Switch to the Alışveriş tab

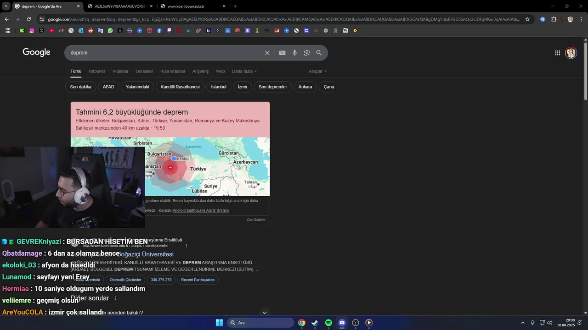pyautogui.click(x=200, y=71)
